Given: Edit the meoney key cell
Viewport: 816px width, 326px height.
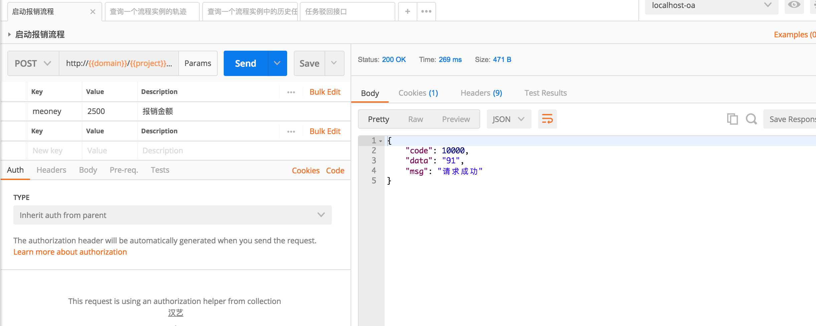Looking at the screenshot, I should (55, 111).
